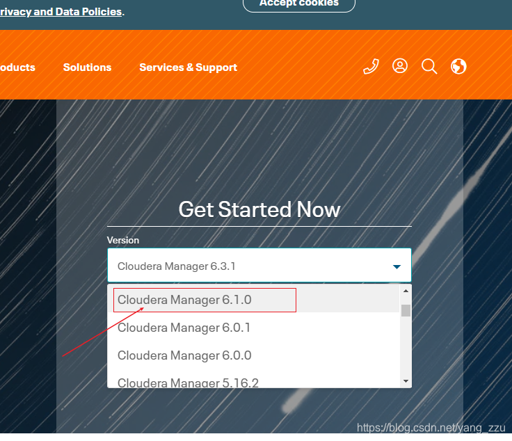
Task: Open the globe language selector icon
Action: 458,67
